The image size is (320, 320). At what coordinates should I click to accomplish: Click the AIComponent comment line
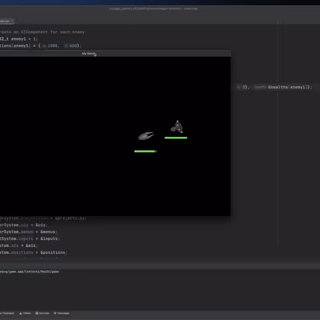[42, 32]
